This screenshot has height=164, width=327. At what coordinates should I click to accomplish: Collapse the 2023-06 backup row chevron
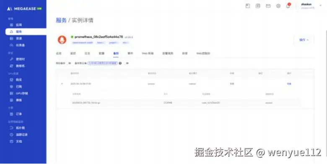62,84
